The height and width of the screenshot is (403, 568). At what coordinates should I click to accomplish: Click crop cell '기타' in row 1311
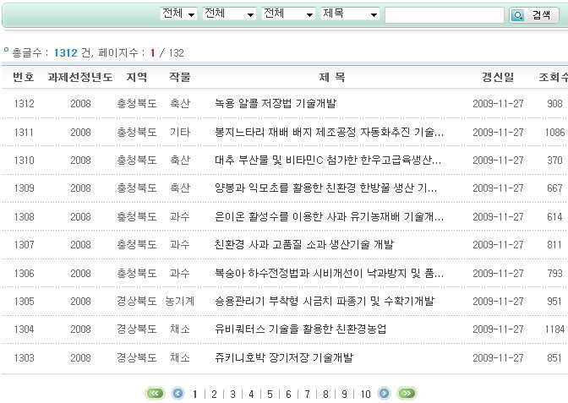click(x=180, y=132)
